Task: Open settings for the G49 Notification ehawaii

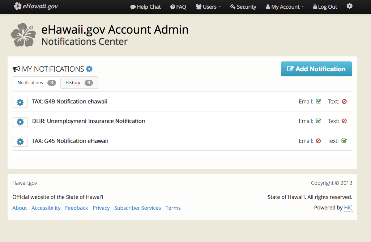Action: pos(20,102)
